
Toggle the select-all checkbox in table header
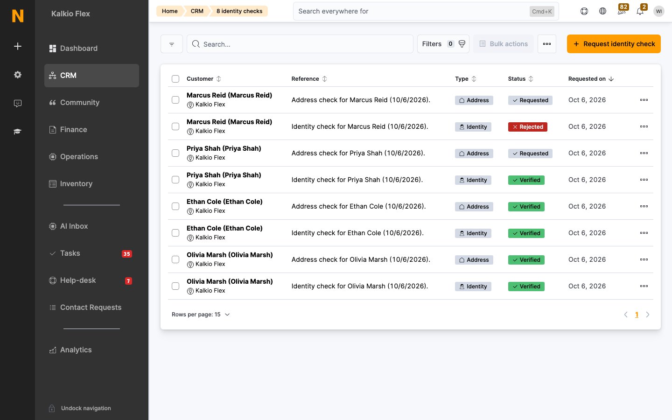tap(175, 79)
